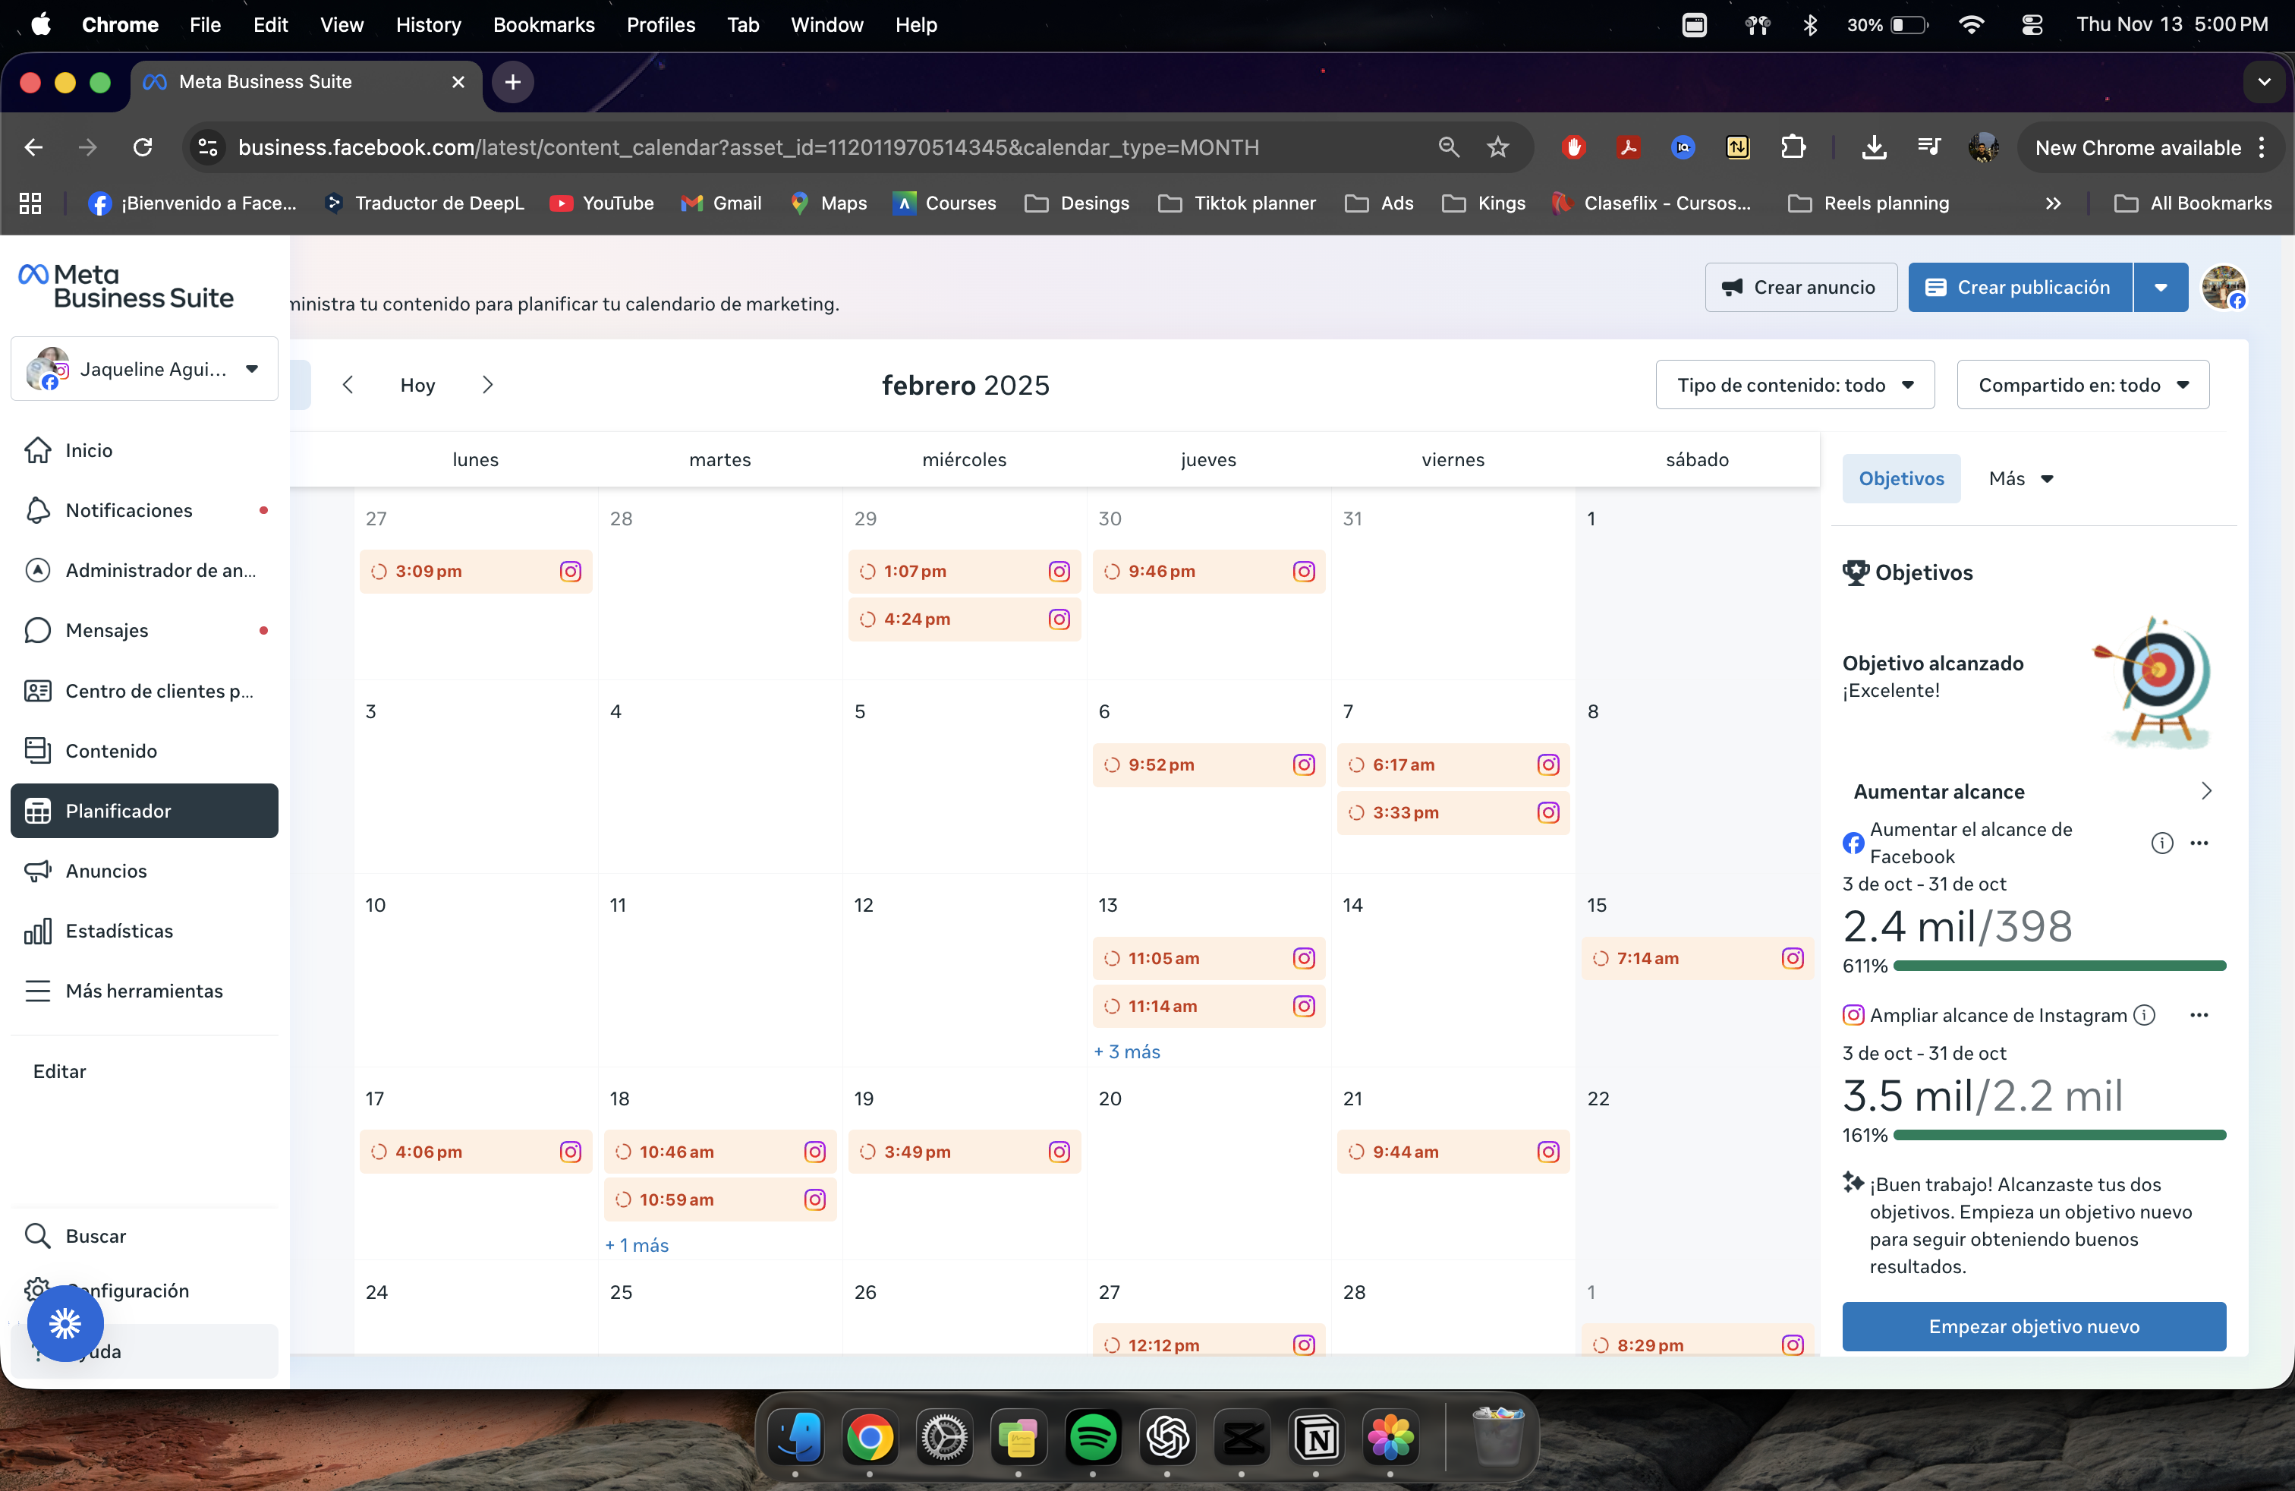
Task: Click the blue floating assistant button
Action: (65, 1323)
